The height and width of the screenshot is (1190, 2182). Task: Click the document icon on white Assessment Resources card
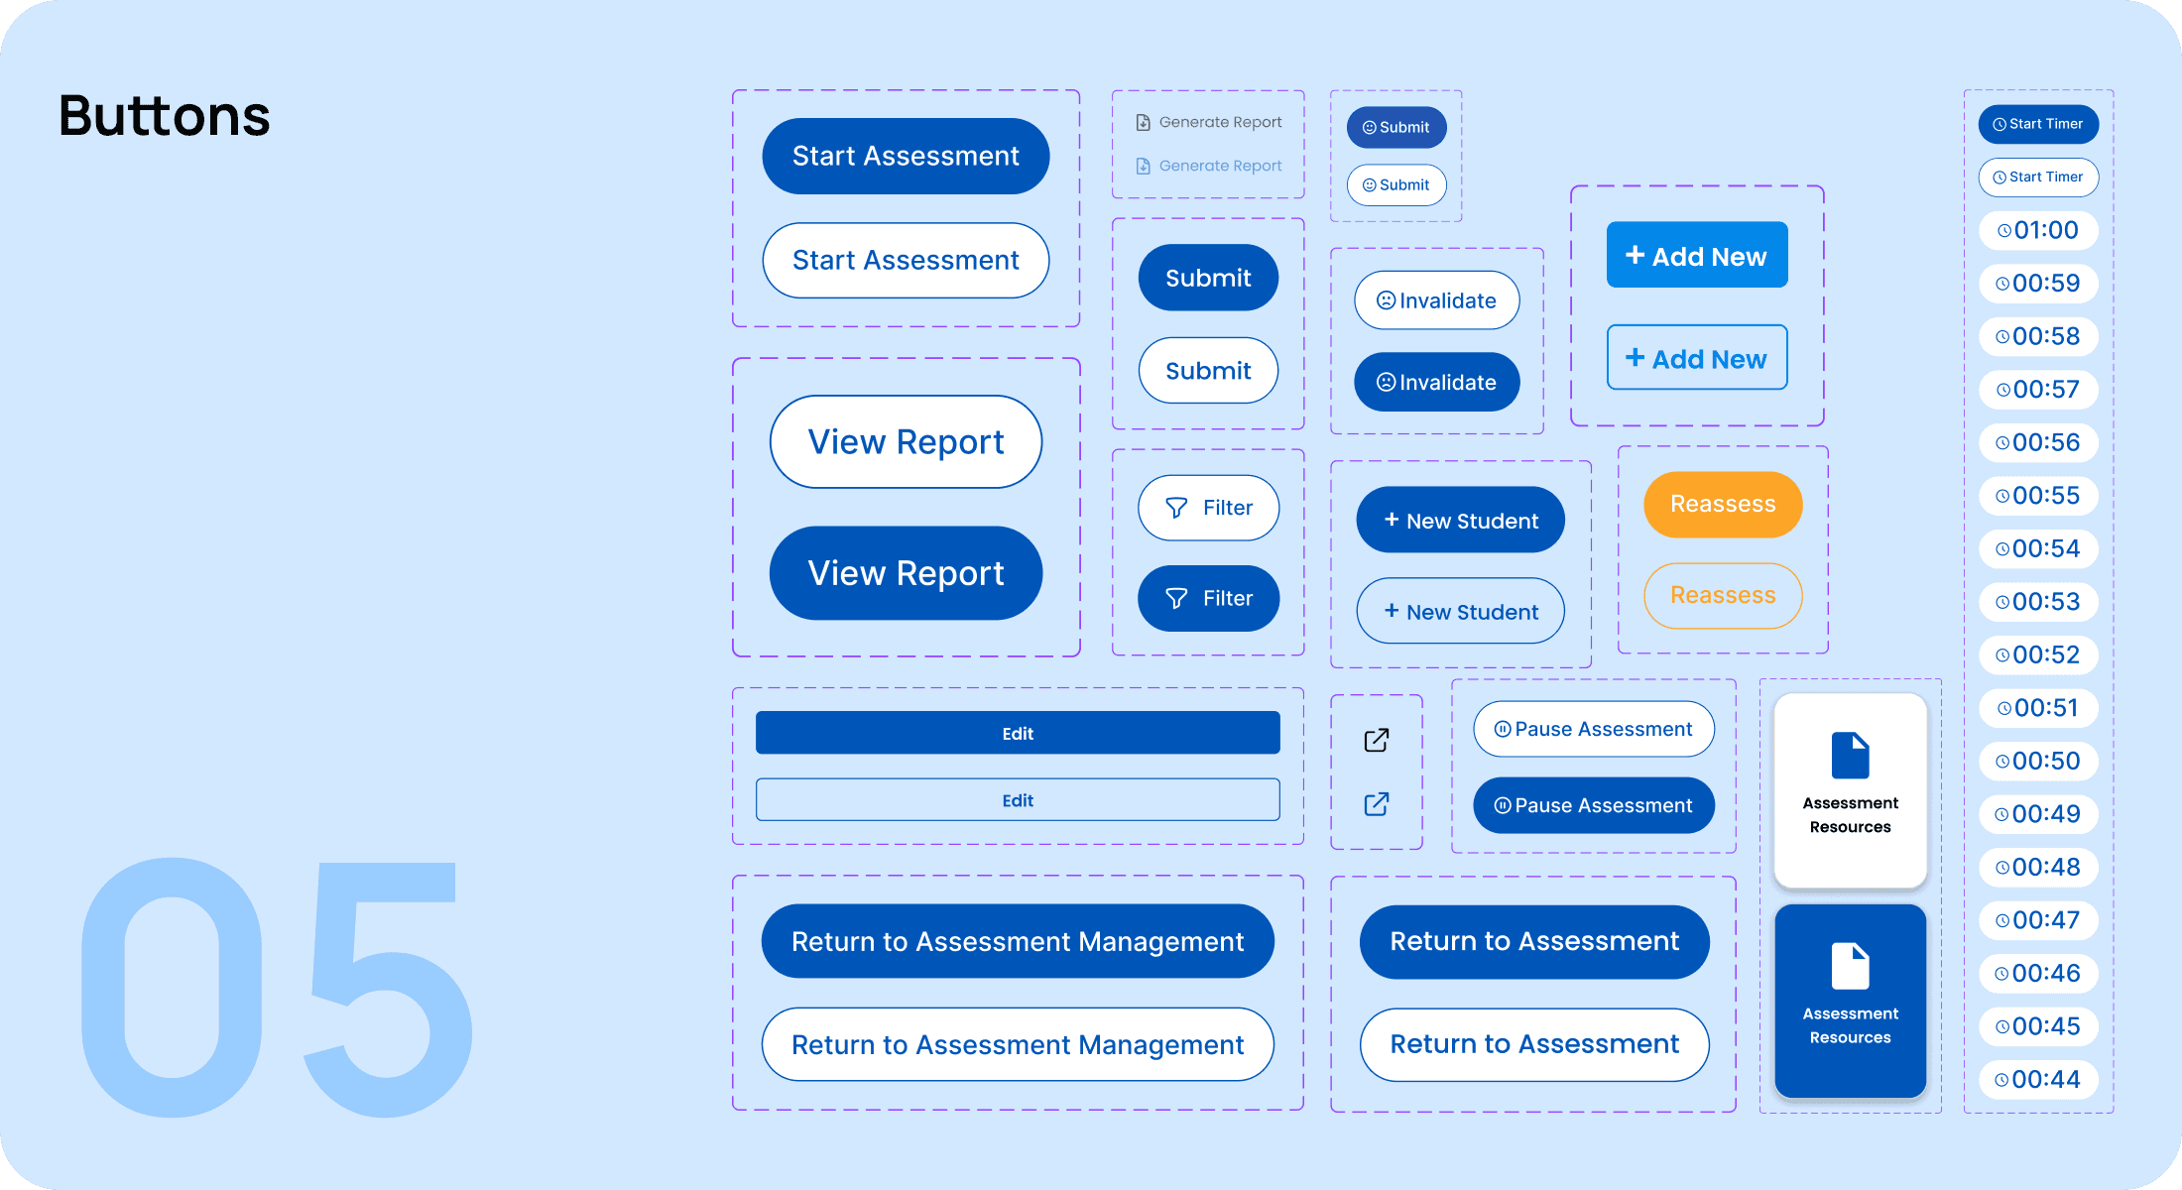[1850, 756]
